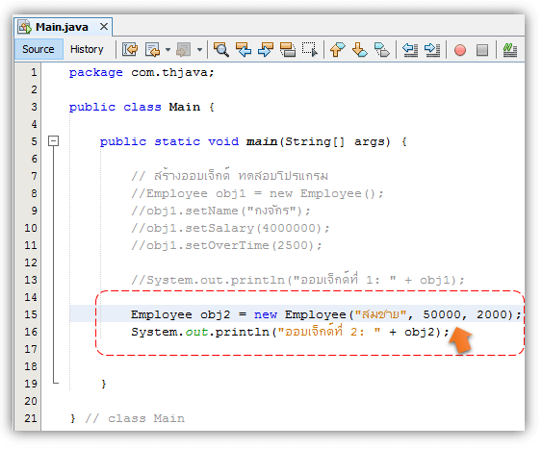Click Previous Bookmark up-arrow icon

337,49
